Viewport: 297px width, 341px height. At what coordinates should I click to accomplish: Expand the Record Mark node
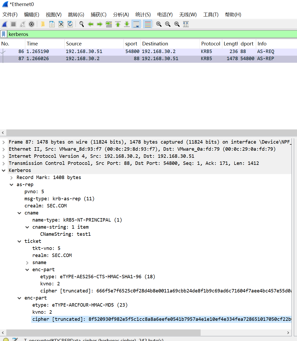click(x=12, y=178)
